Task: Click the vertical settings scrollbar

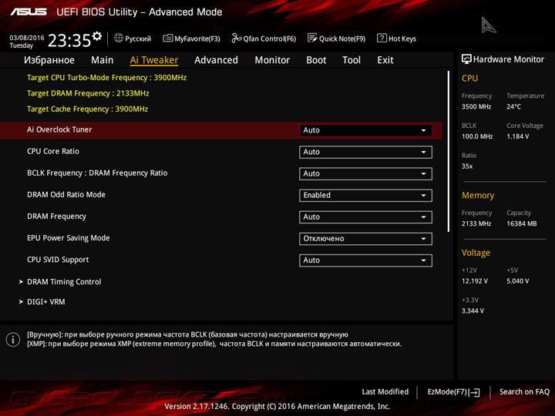Action: [449, 152]
